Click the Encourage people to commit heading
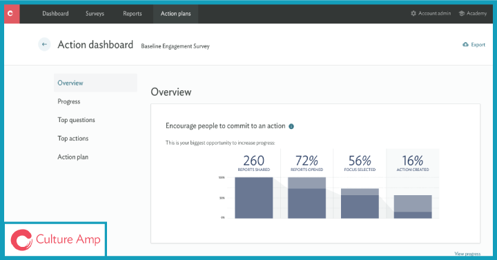Screen dimensions: 497x260 click(225, 126)
